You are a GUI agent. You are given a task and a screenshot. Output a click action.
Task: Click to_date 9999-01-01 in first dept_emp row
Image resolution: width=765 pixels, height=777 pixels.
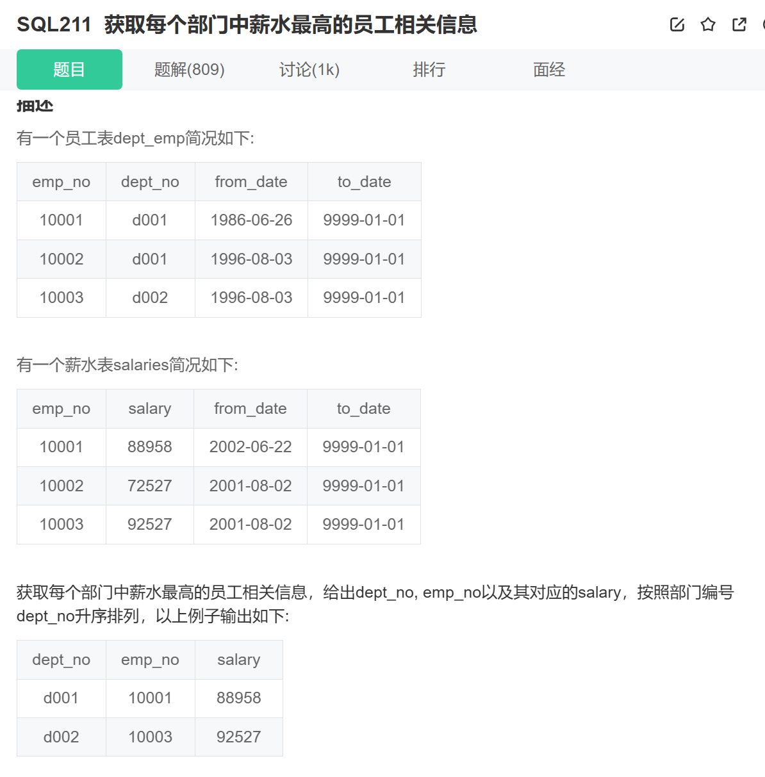pyautogui.click(x=364, y=220)
